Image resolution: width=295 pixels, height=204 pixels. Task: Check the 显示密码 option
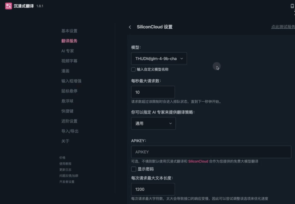[134, 169]
